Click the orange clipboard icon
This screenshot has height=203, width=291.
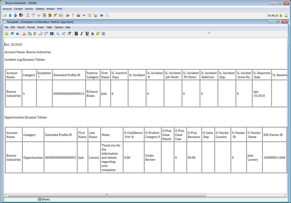point(50,15)
